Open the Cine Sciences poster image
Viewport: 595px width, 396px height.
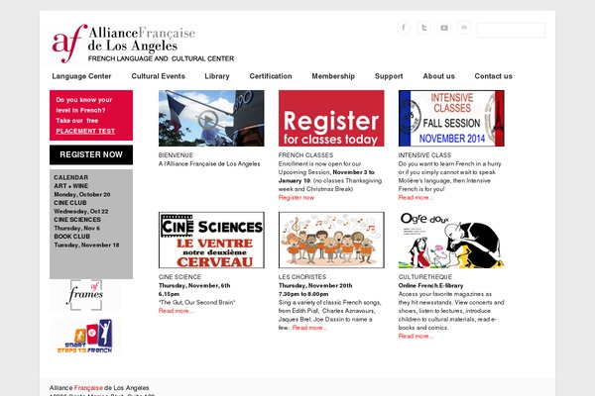pos(211,240)
